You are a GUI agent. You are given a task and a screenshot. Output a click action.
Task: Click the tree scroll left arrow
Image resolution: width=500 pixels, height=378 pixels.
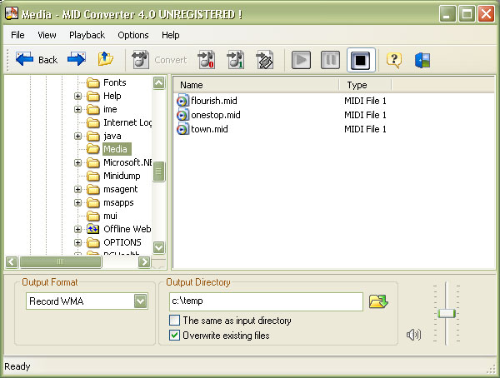(12, 262)
